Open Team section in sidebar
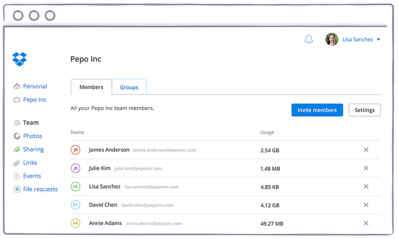 click(x=30, y=123)
